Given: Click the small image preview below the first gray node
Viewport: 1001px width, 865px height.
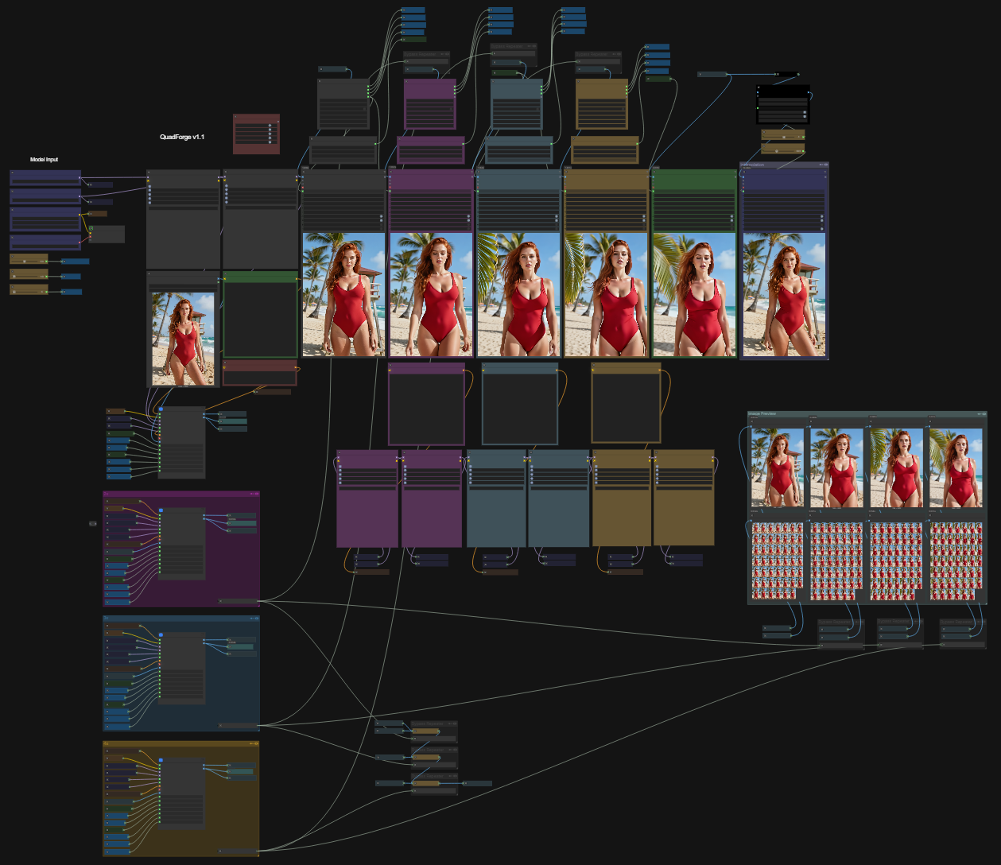Looking at the screenshot, I should pos(184,339).
